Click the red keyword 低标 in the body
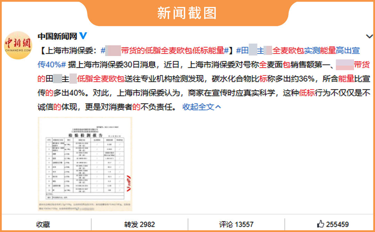 click(307, 93)
